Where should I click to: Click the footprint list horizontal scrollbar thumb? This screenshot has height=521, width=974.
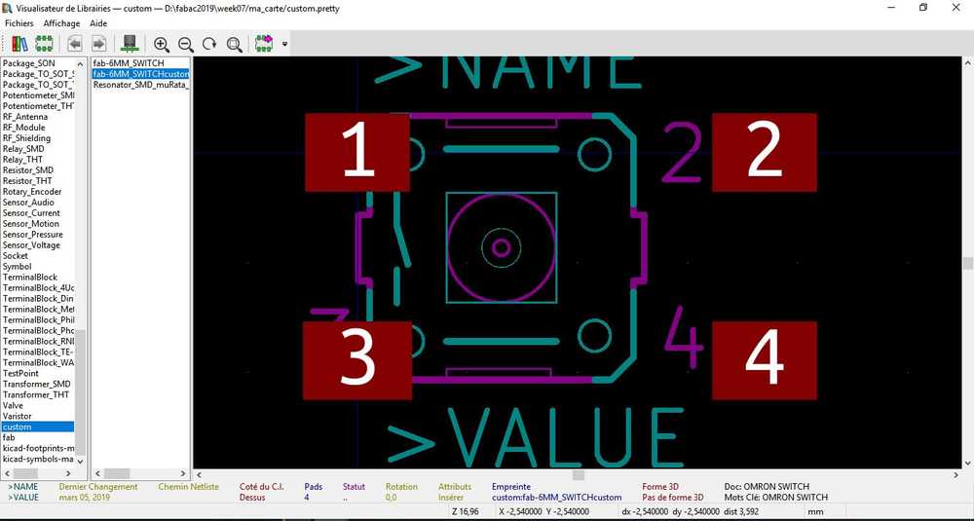(117, 474)
